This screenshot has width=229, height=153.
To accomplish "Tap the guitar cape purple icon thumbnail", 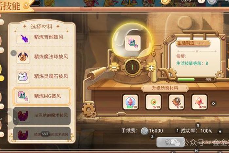I will [23, 38].
